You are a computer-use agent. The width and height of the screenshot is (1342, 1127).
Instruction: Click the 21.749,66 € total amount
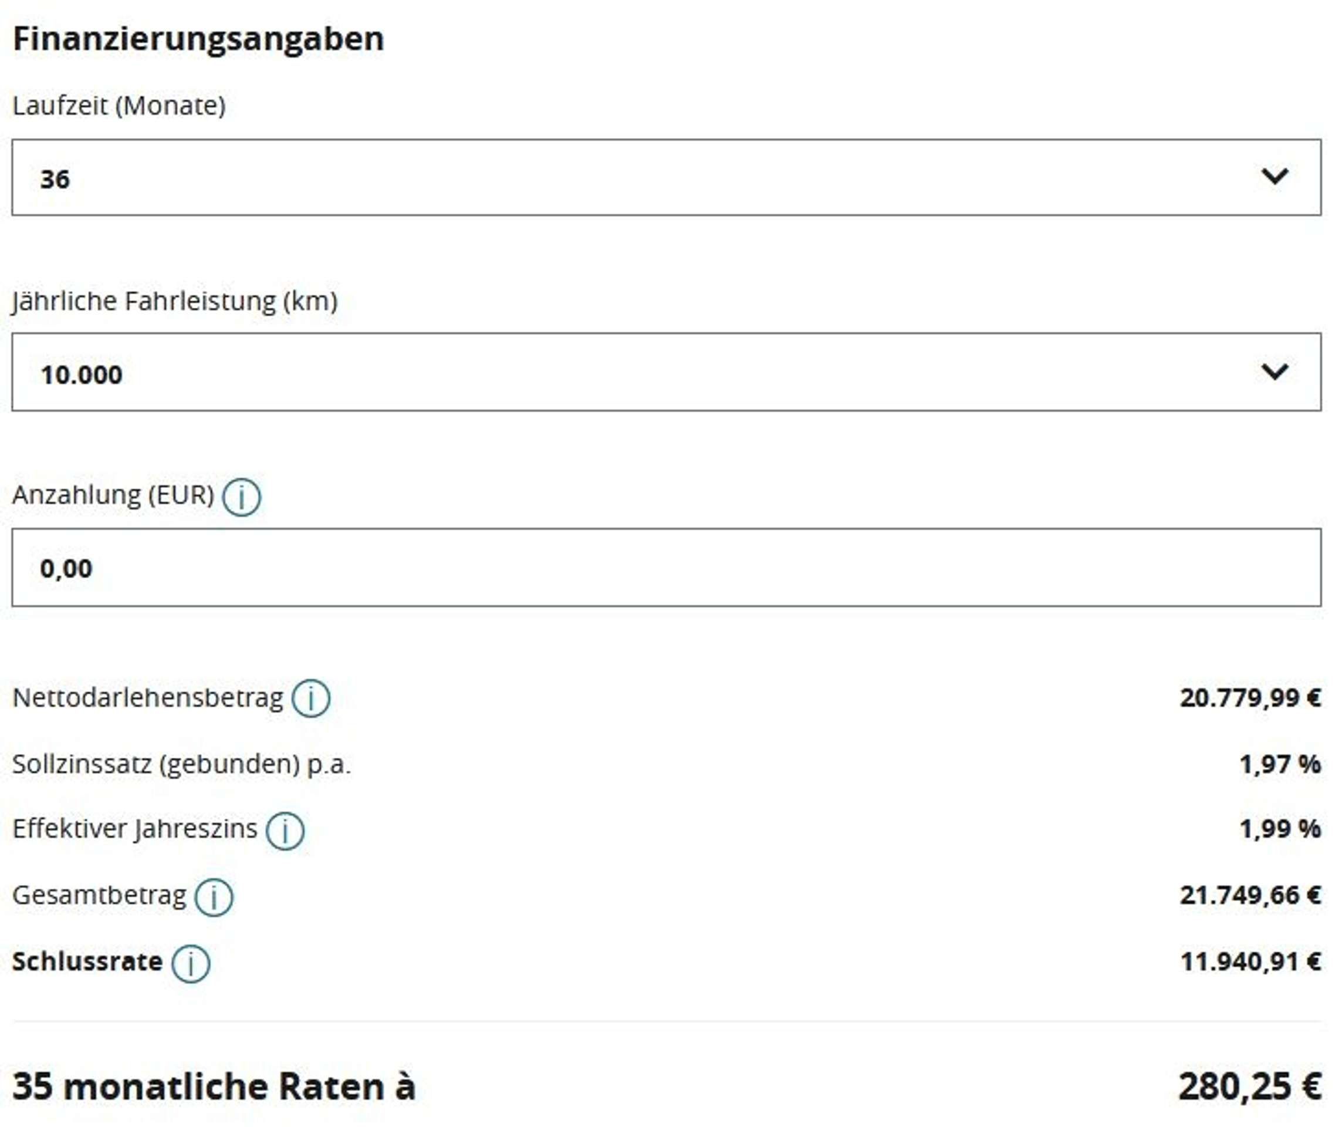1250,896
